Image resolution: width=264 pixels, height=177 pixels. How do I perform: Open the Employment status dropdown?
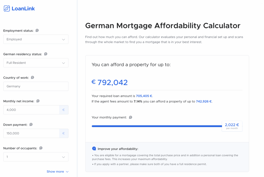[x=36, y=39]
